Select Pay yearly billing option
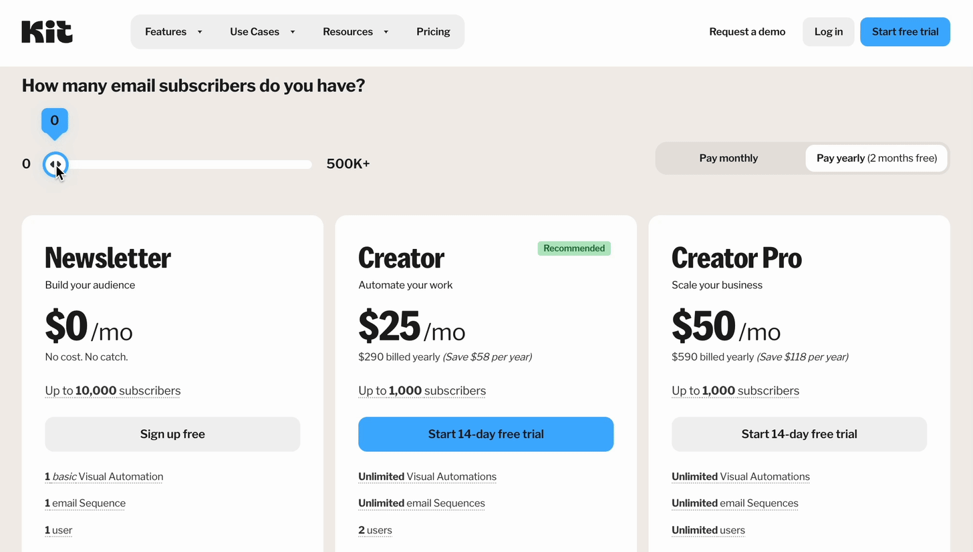 pyautogui.click(x=877, y=158)
